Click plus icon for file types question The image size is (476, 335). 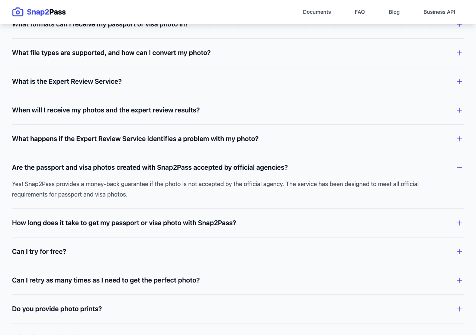(x=460, y=53)
